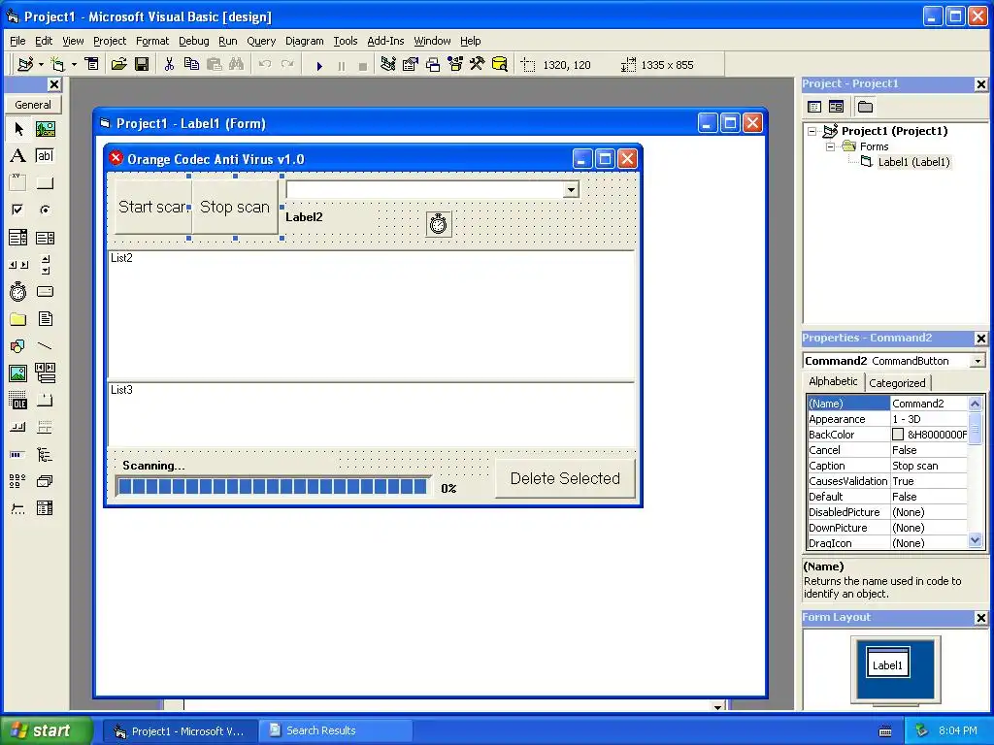Select the PictureBox tool in toolbox
994x745 pixels.
coord(45,129)
